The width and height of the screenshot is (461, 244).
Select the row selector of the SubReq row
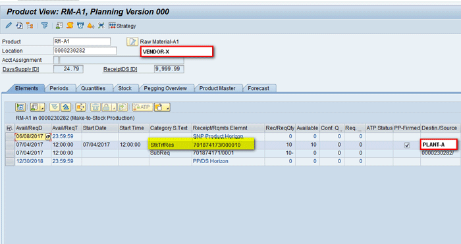10,153
